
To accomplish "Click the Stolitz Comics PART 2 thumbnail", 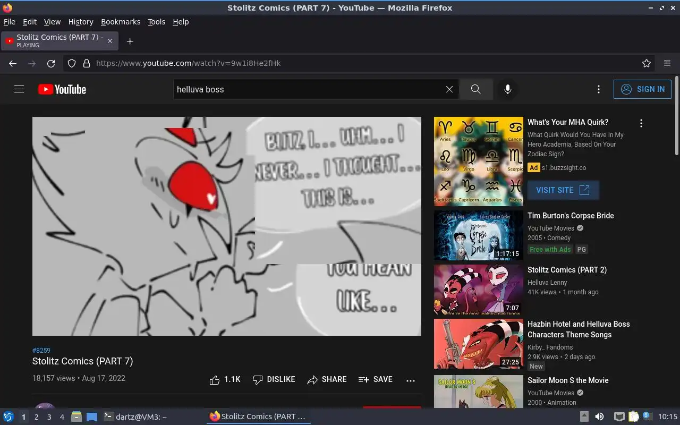I will pyautogui.click(x=479, y=290).
